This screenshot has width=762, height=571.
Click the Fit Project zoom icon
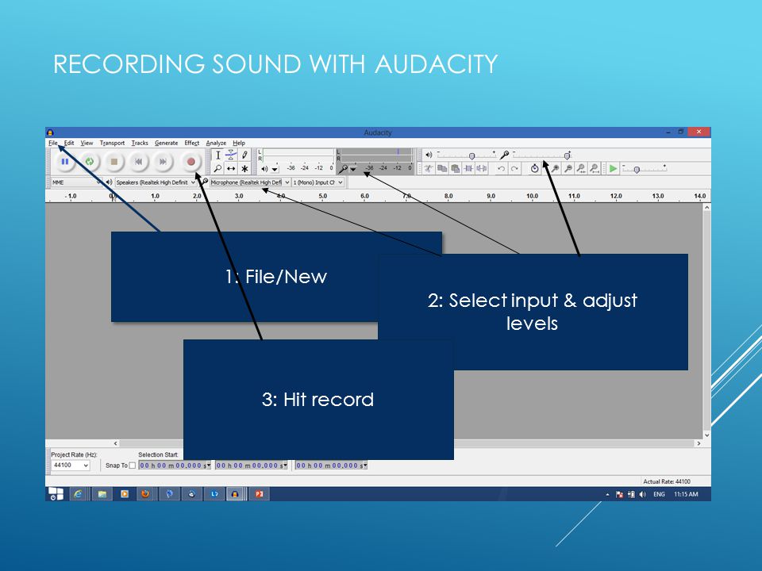[595, 168]
